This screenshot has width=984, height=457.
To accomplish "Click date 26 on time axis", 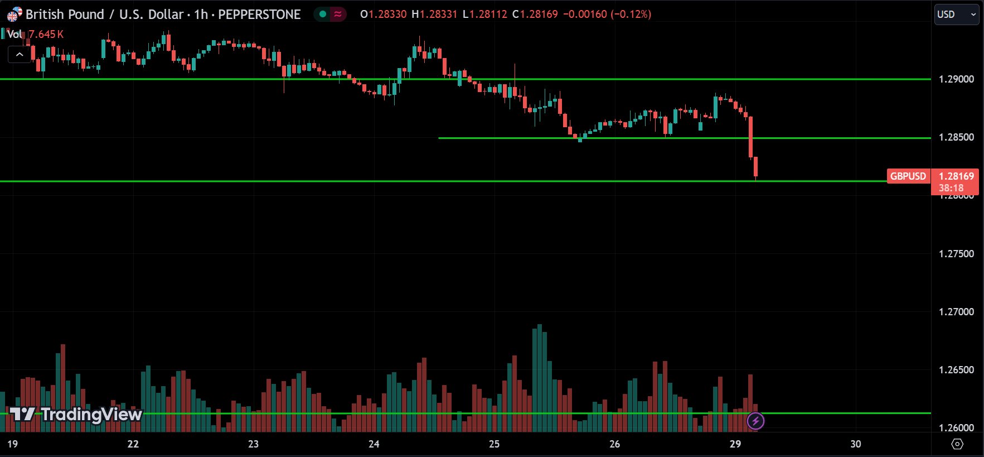I will tap(614, 444).
